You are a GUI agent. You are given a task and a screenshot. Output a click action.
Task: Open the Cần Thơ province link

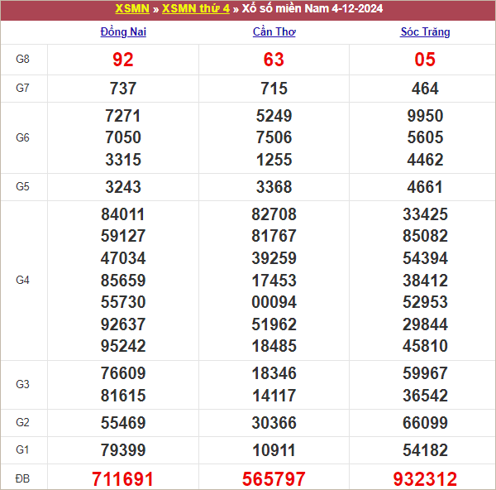click(x=274, y=31)
